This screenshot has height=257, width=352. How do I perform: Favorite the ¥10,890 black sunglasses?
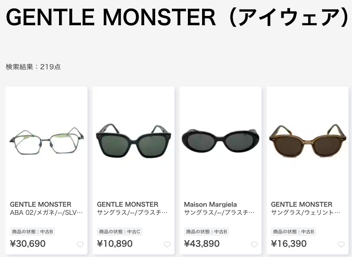(x=167, y=245)
